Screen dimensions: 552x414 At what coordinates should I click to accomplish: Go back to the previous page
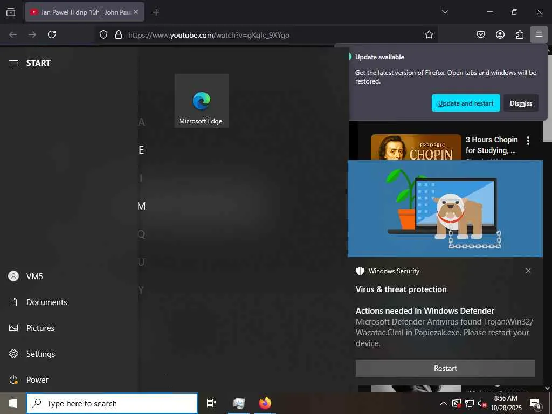(x=13, y=34)
